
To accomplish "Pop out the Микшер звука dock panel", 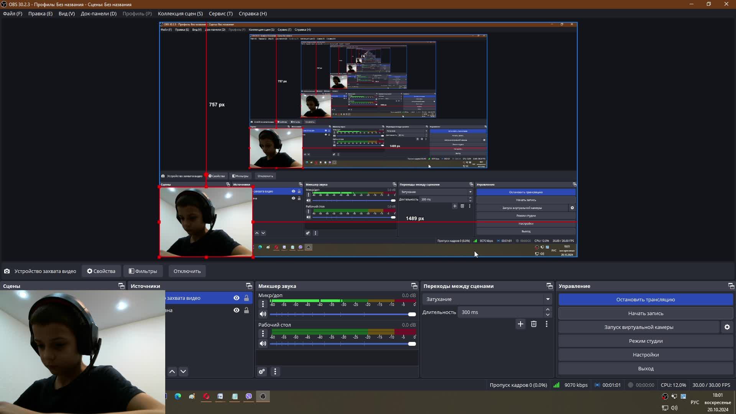I will pos(414,286).
